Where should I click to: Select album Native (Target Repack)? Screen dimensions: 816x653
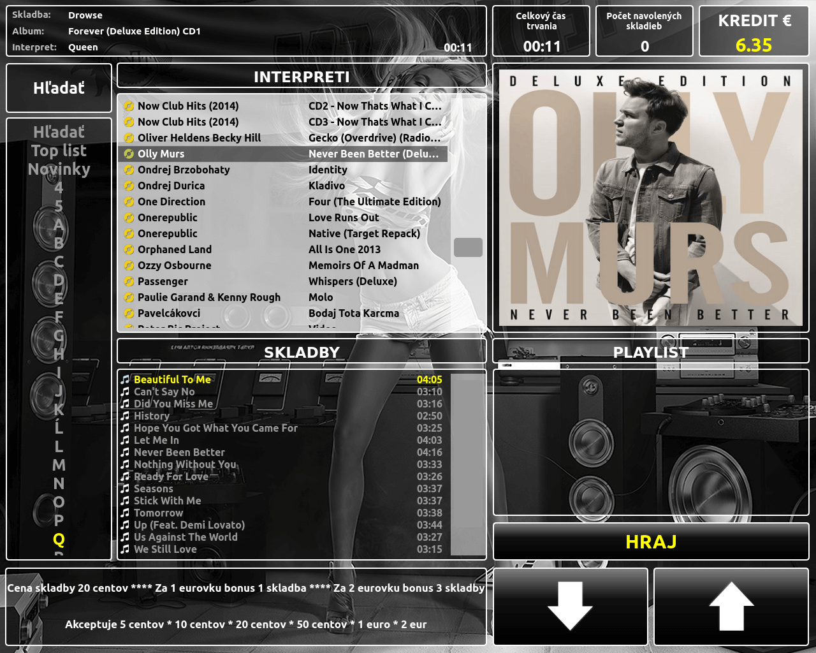[365, 233]
